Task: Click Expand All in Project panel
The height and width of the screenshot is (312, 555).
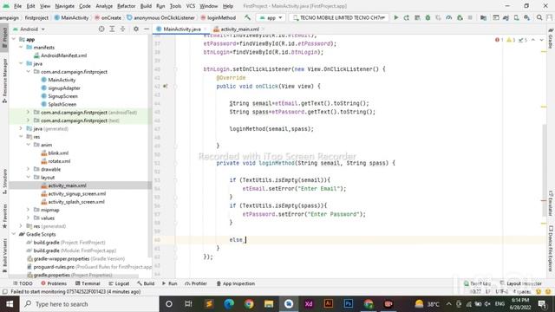Action: click(112, 29)
